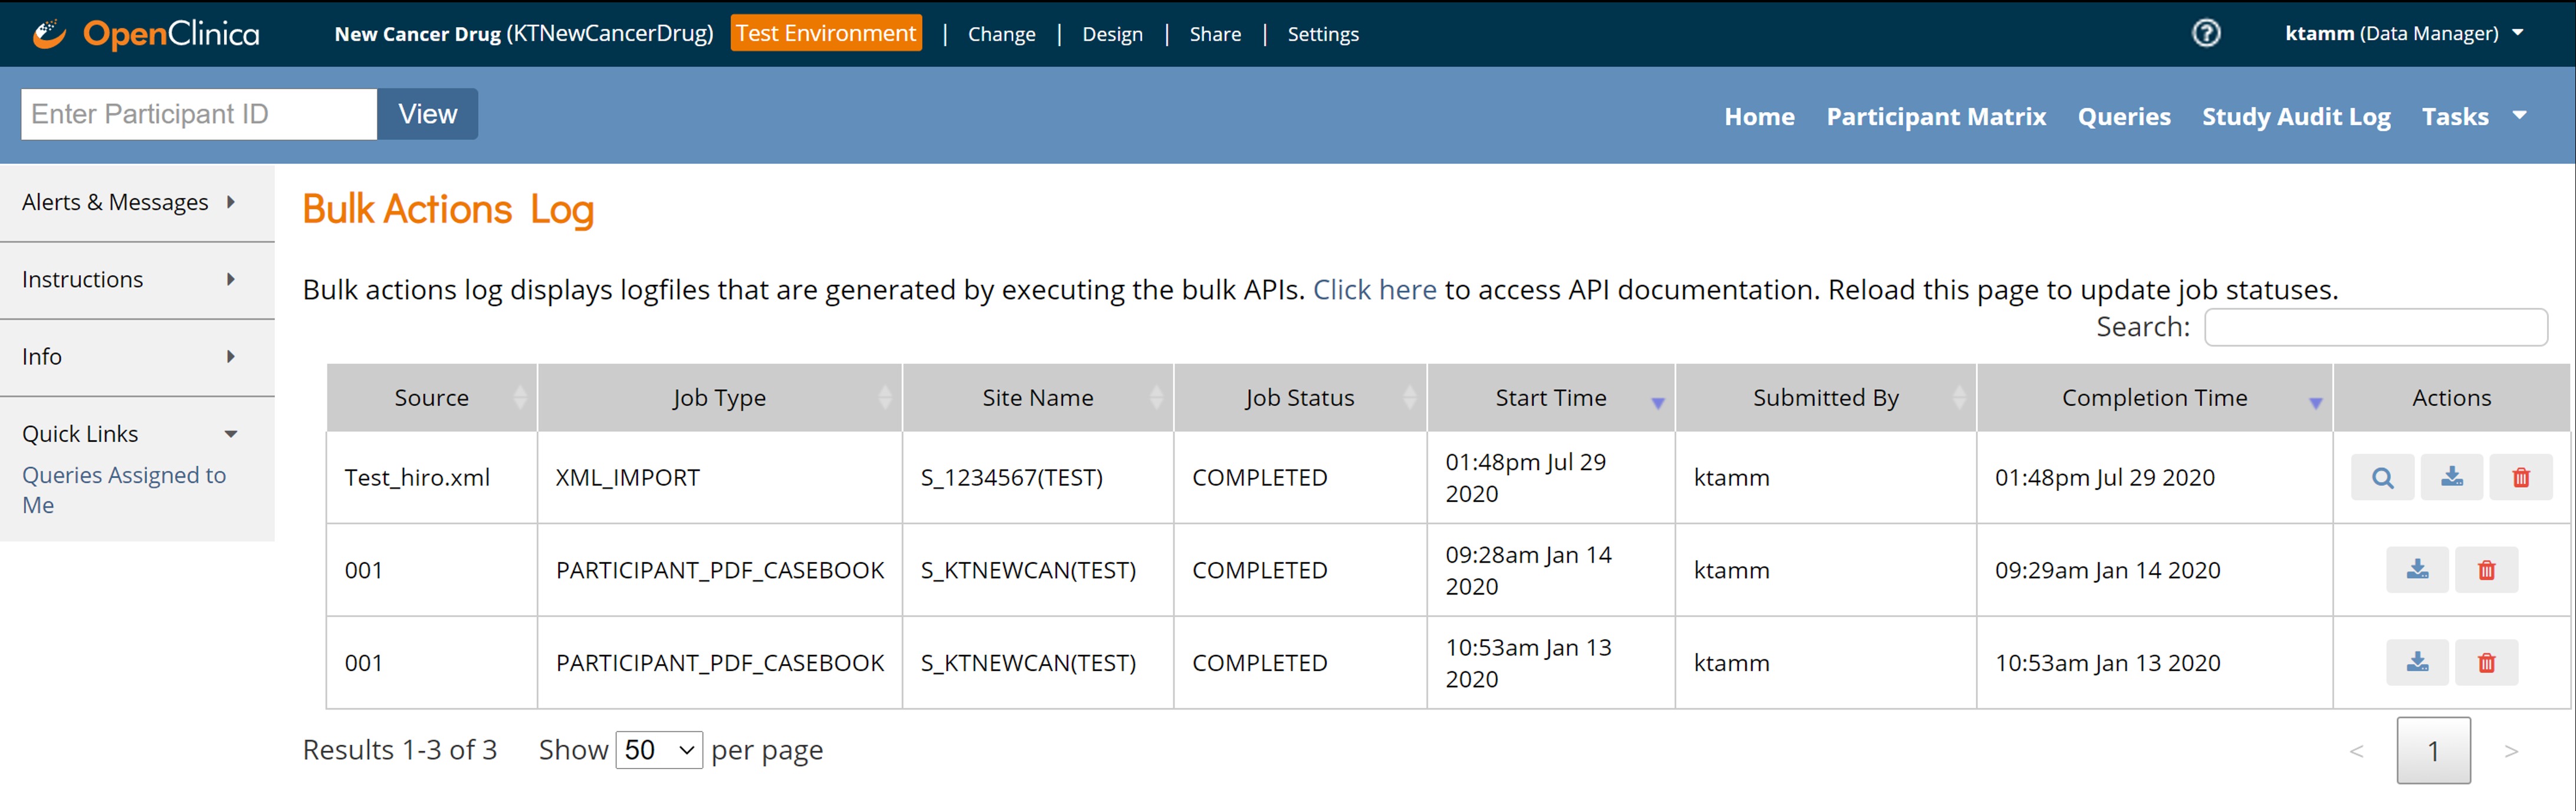This screenshot has width=2576, height=811.
Task: Open the Study Audit Log page
Action: tap(2295, 116)
